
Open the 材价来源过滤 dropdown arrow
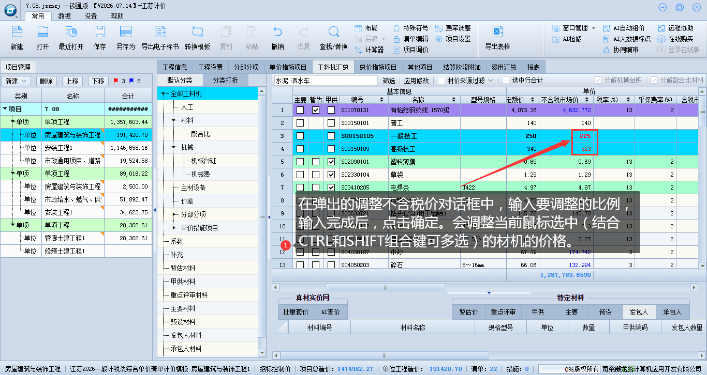491,81
